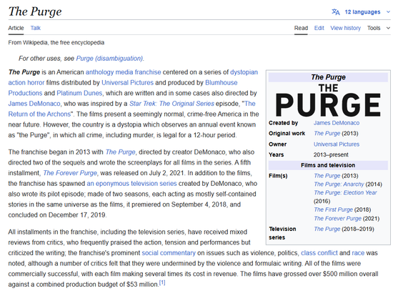Follow the Platinum Dunes link
The height and width of the screenshot is (296, 398).
[79, 93]
